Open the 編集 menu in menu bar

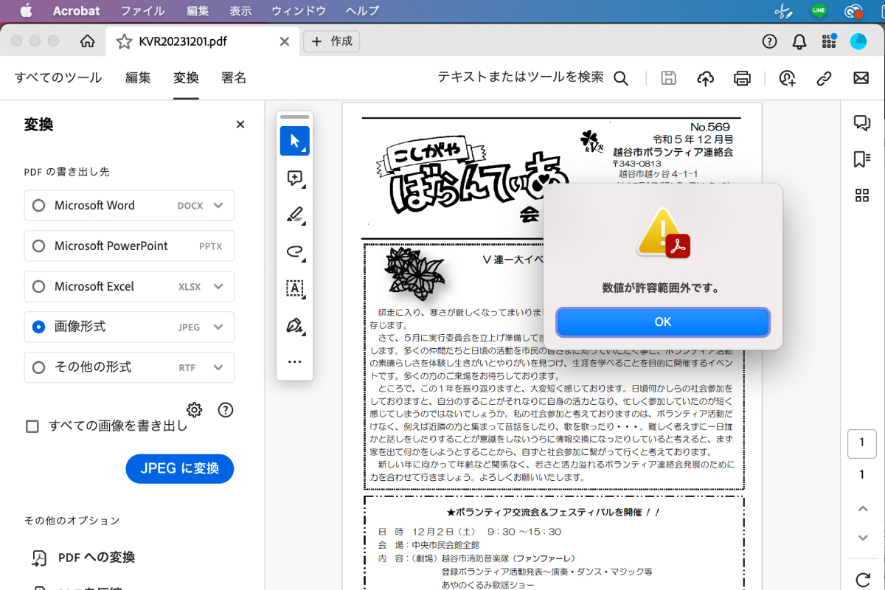[x=198, y=11]
